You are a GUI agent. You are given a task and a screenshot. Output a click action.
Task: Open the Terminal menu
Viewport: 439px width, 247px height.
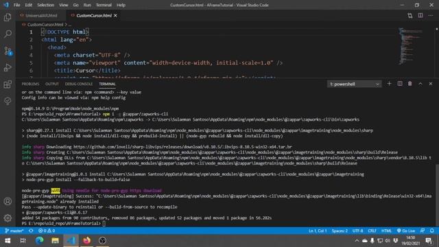click(104, 5)
